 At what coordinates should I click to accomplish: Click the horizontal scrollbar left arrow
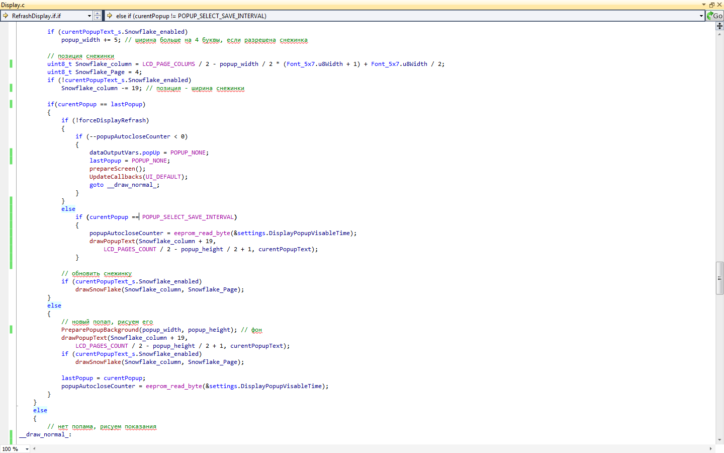[x=34, y=448]
